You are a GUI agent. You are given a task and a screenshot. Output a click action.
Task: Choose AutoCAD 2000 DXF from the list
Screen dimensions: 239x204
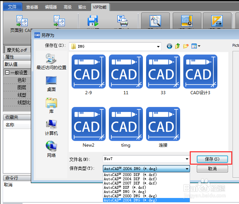(146, 175)
